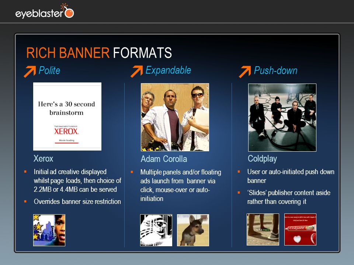The height and width of the screenshot is (265, 354).
Task: Click the eyeblaster logo
Action: tap(45, 11)
